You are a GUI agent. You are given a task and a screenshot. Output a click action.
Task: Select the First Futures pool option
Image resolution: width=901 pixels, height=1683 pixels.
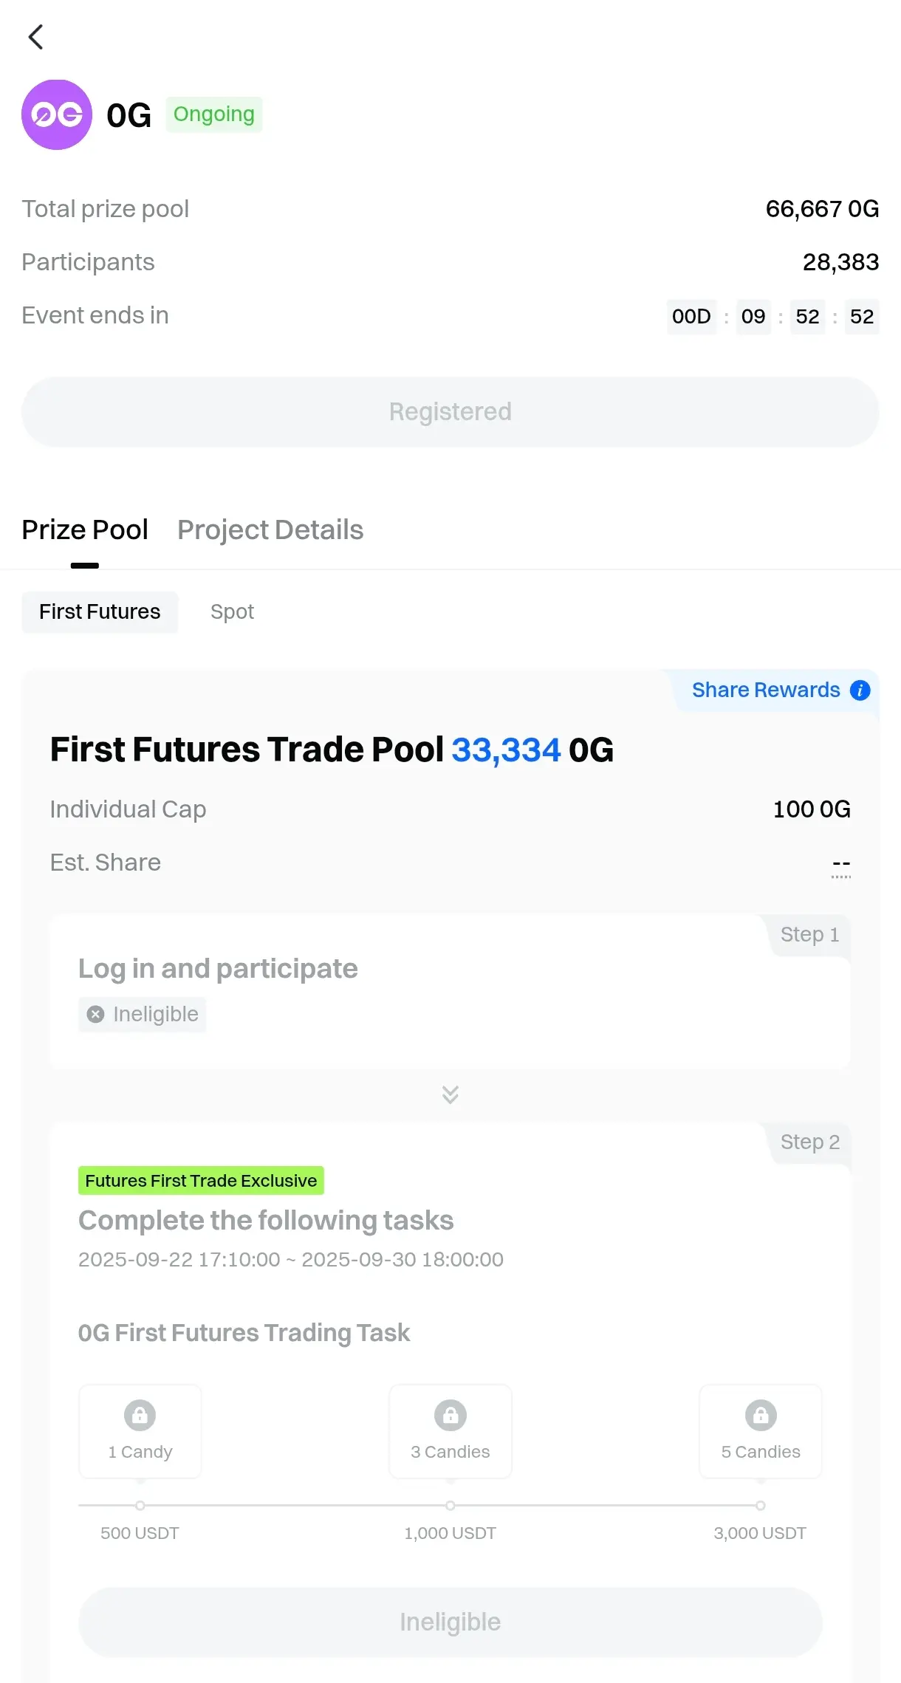100,611
